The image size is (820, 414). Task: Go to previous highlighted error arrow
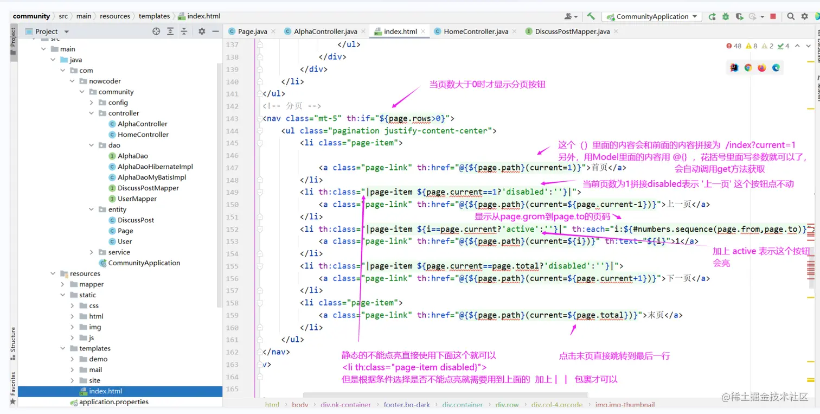tap(797, 46)
